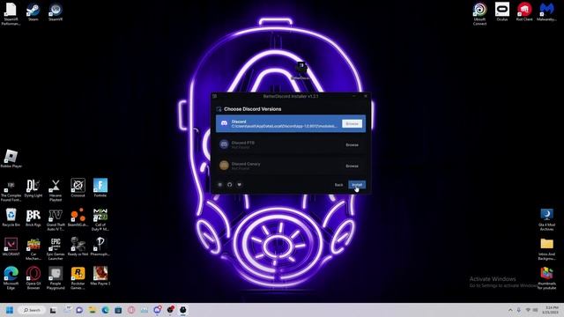Browse for the Discord stable install path

[x=352, y=123]
